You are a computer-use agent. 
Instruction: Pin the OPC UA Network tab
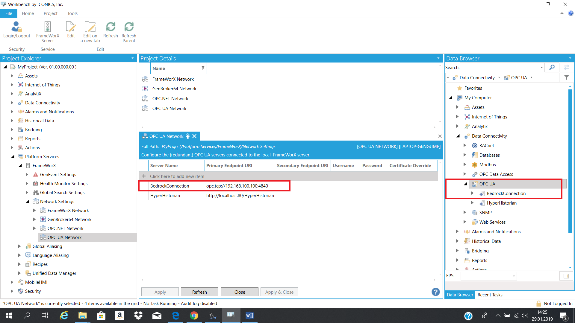188,136
